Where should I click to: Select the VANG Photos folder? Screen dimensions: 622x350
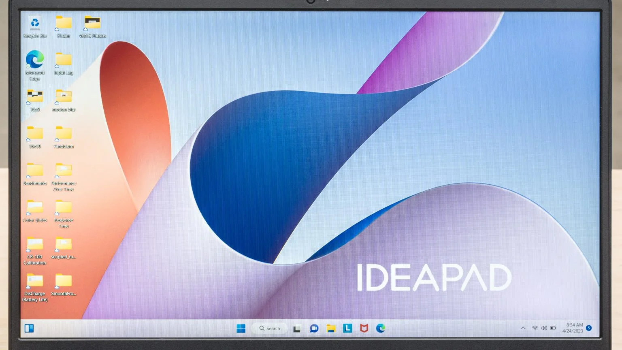click(92, 27)
